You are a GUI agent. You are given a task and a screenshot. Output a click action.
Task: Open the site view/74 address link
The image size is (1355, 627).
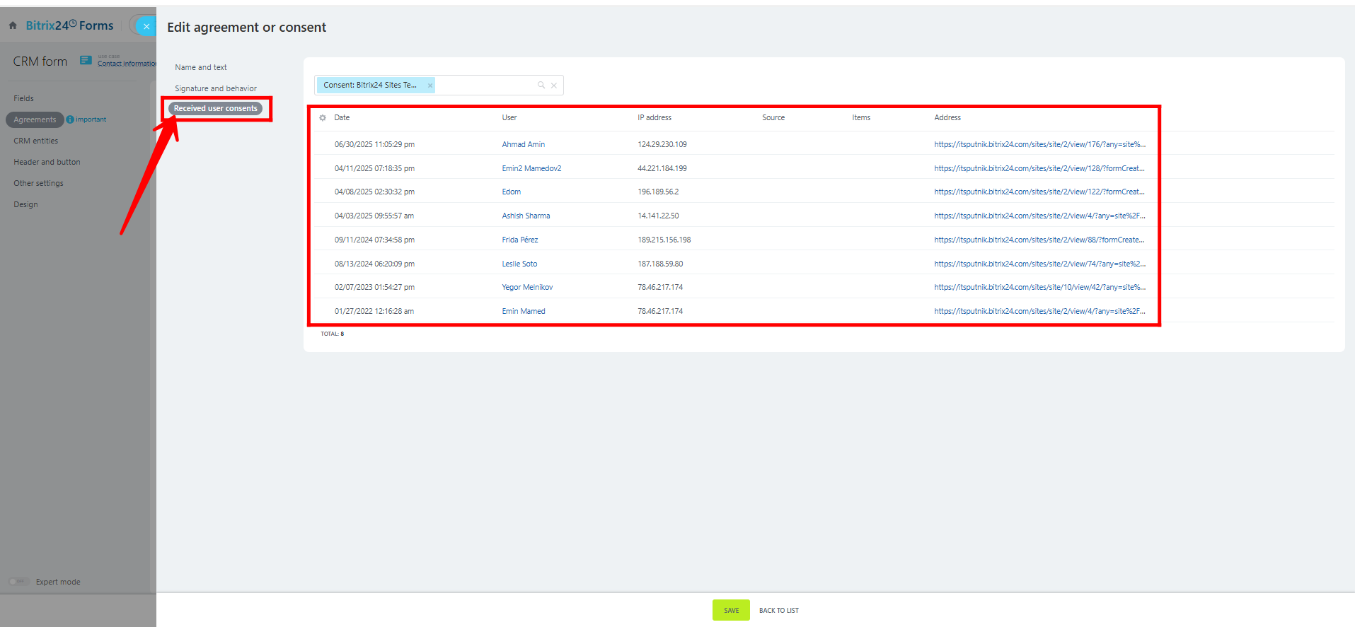[x=1039, y=264]
